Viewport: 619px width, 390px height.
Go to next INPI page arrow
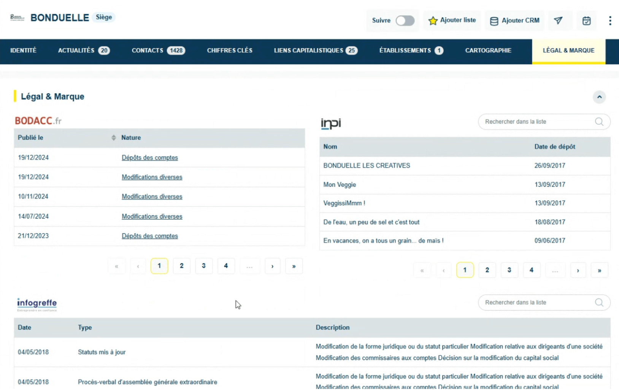click(x=578, y=270)
